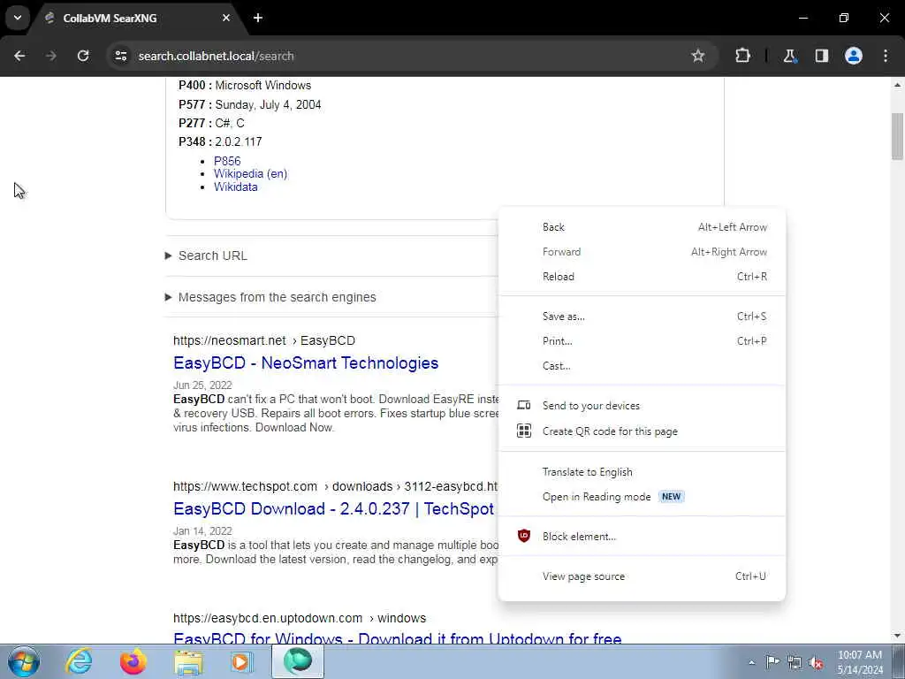Choose Create QR code for this page
905x679 pixels.
[642, 431]
